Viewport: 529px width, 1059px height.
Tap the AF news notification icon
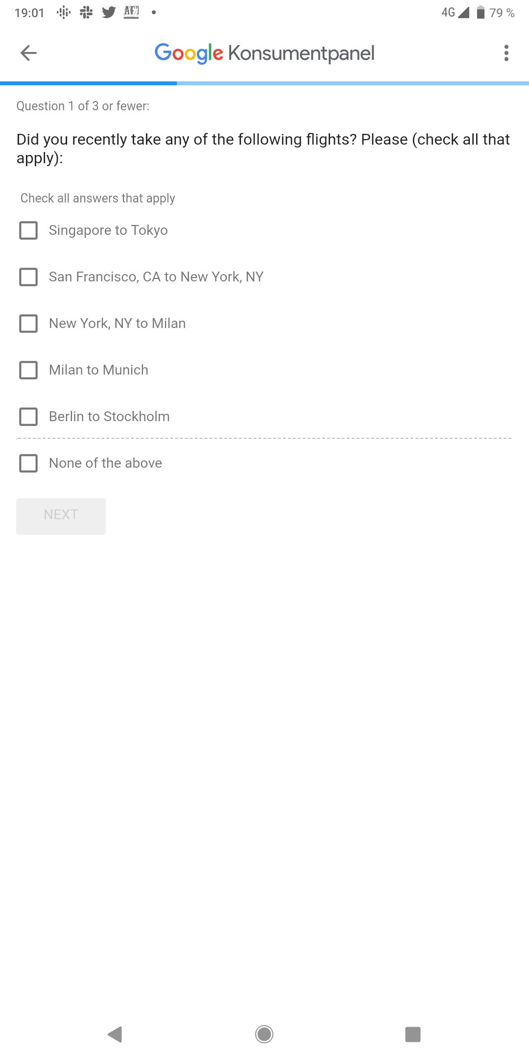click(x=131, y=12)
